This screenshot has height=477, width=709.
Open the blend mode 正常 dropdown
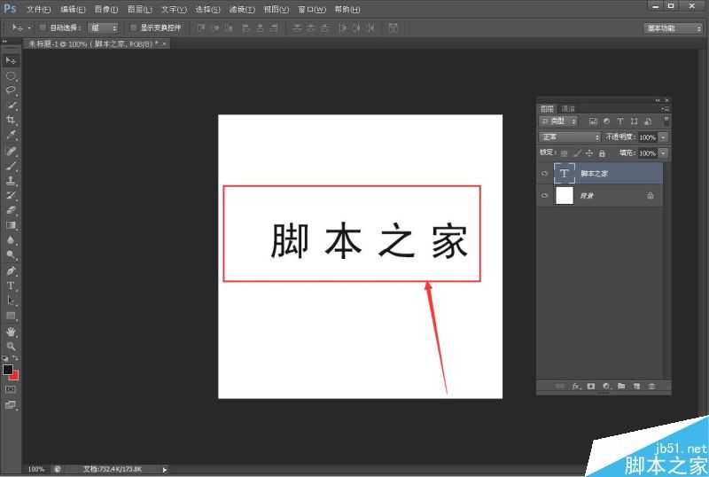[x=570, y=137]
